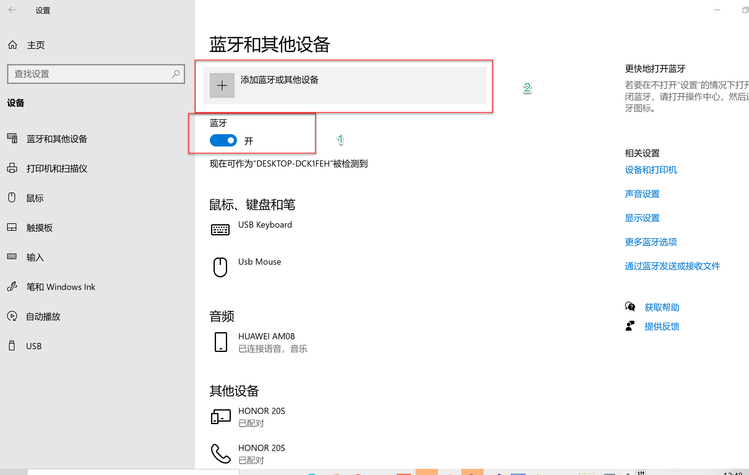This screenshot has width=749, height=475.
Task: Click 获取帮助 help link
Action: click(662, 307)
